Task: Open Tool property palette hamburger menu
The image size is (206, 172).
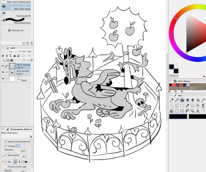Action: [x=3, y=129]
